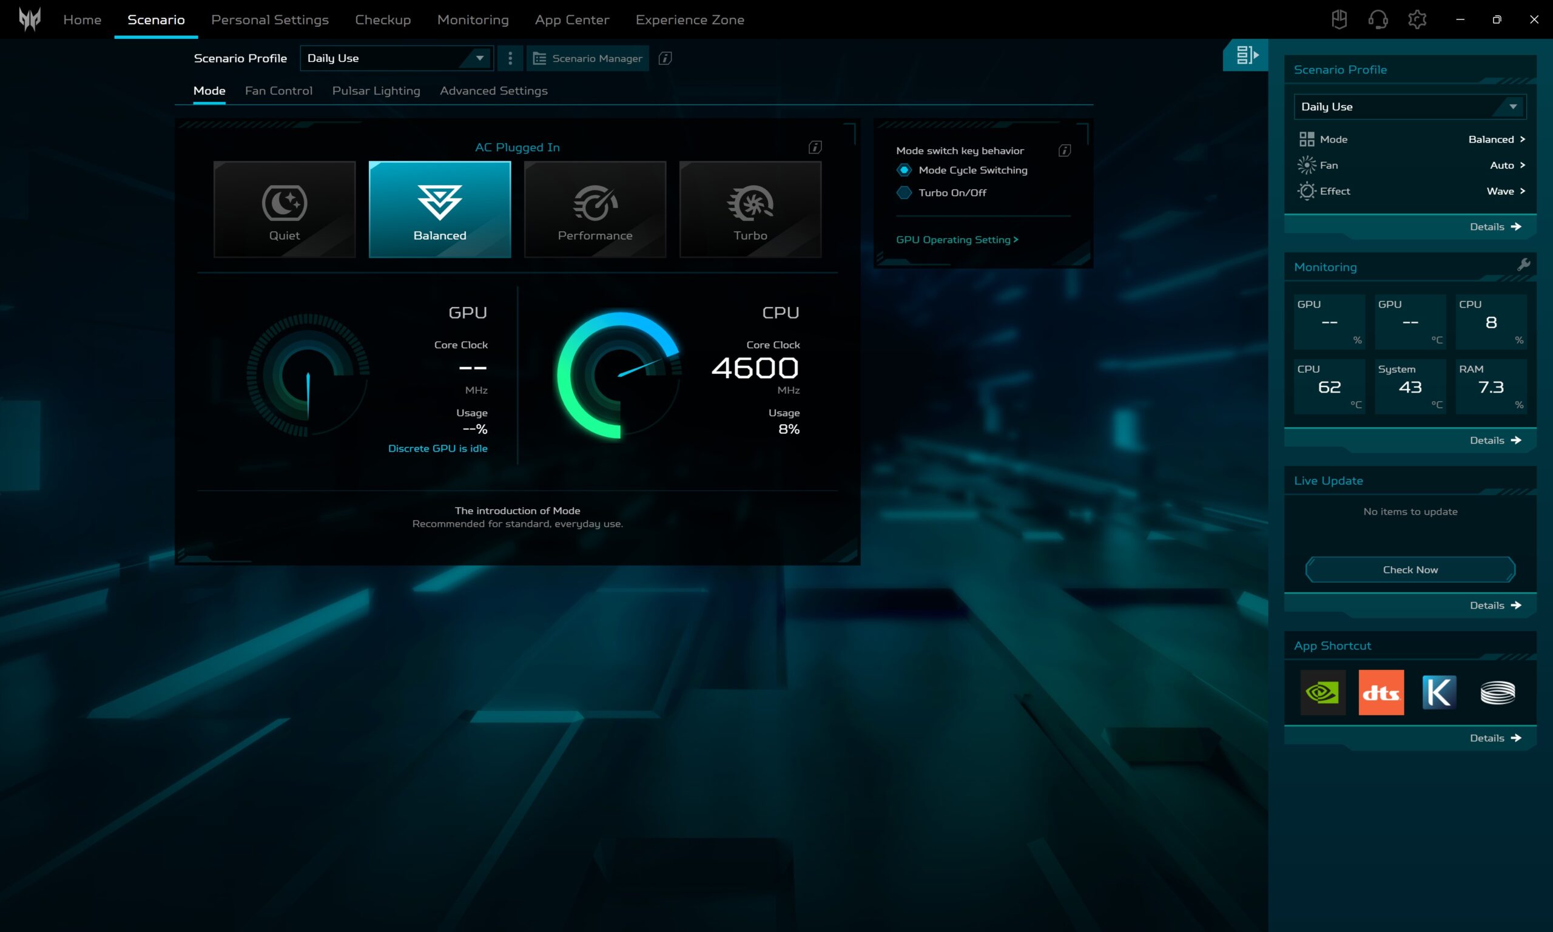Click the Check Now button

click(x=1410, y=570)
